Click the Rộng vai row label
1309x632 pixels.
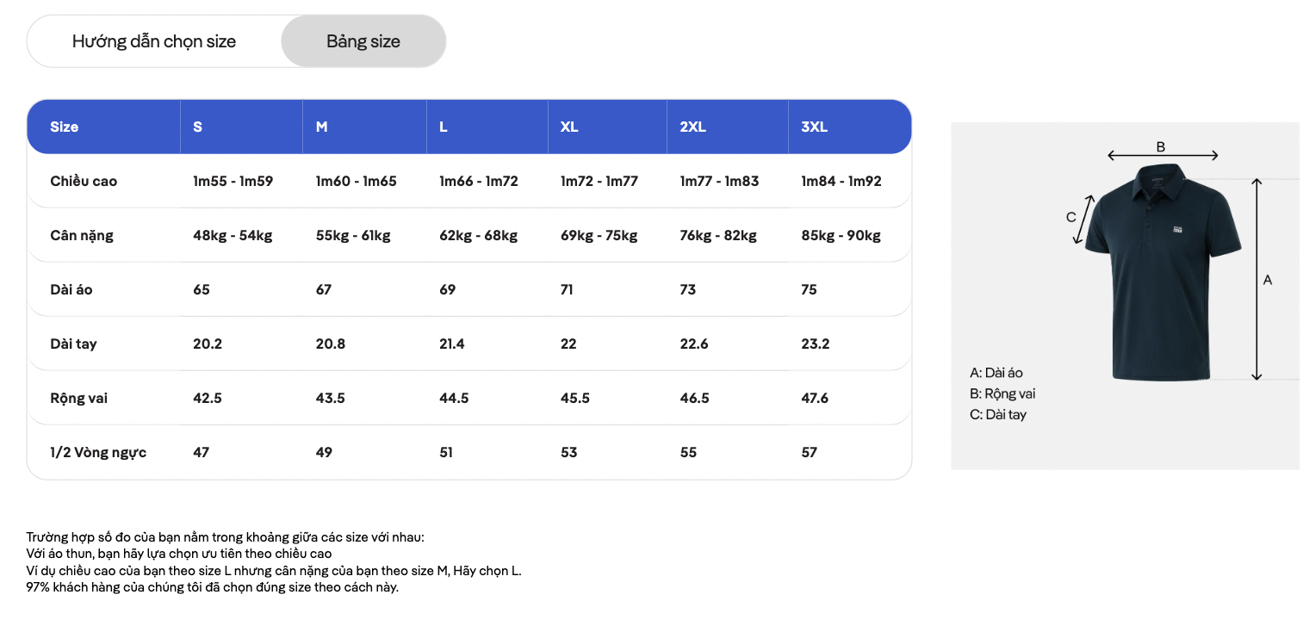point(79,398)
